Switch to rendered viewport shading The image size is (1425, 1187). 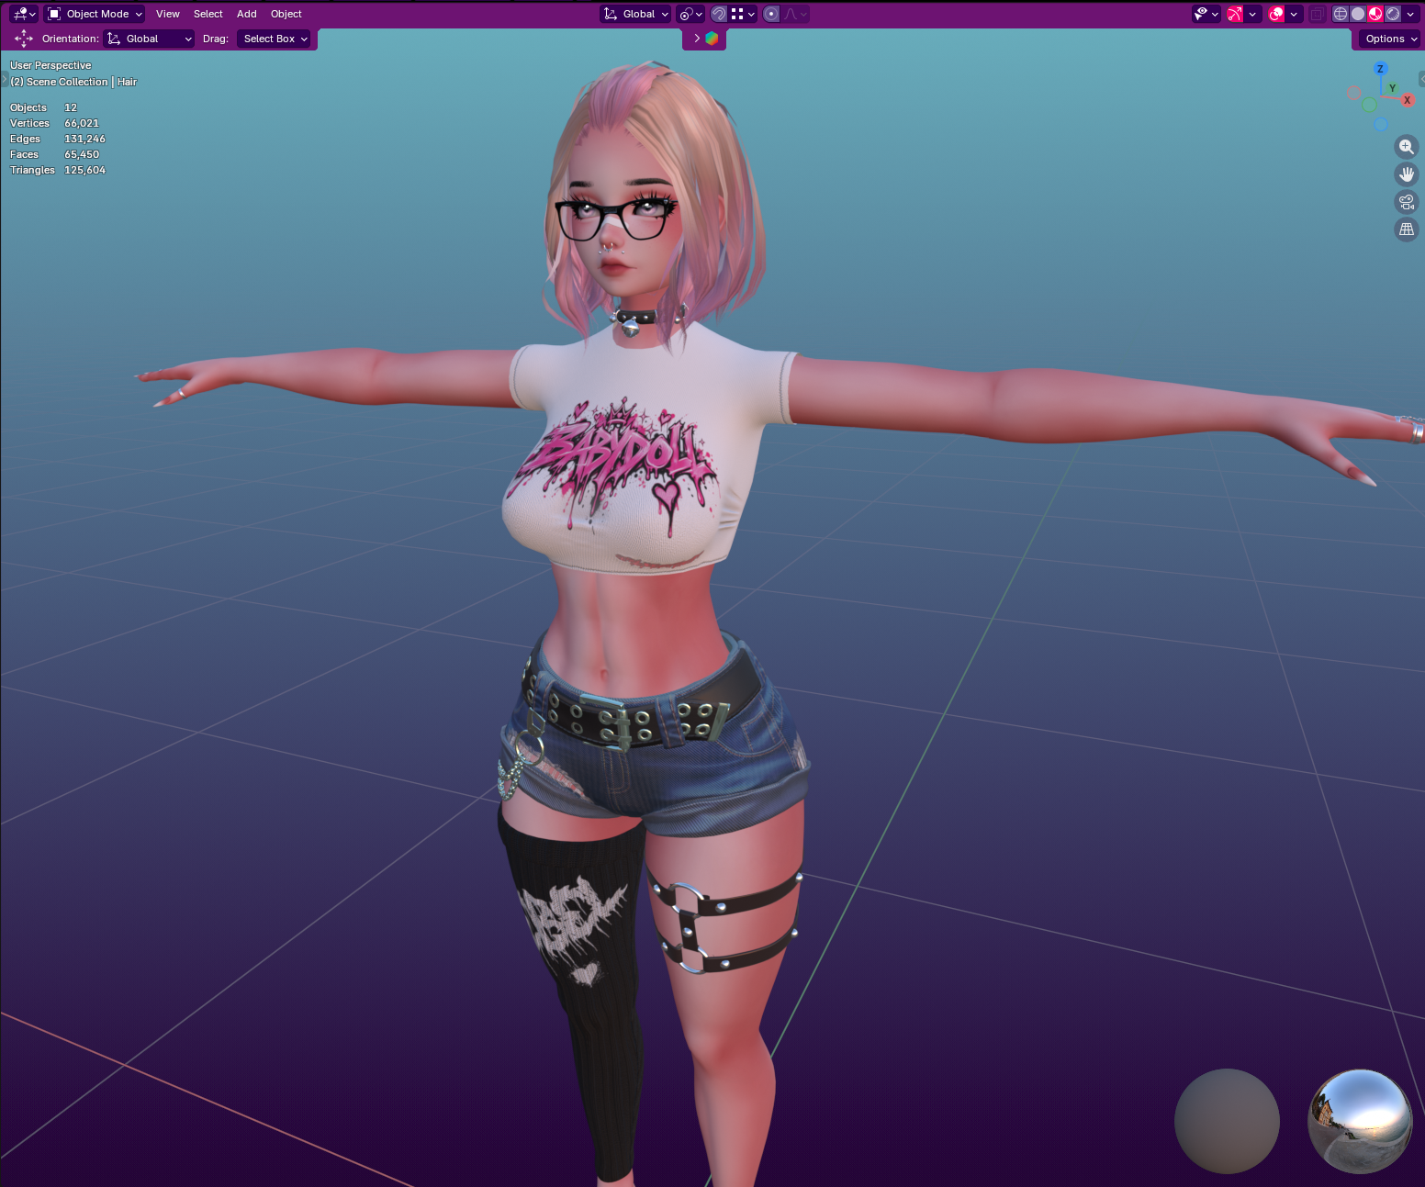tap(1393, 14)
